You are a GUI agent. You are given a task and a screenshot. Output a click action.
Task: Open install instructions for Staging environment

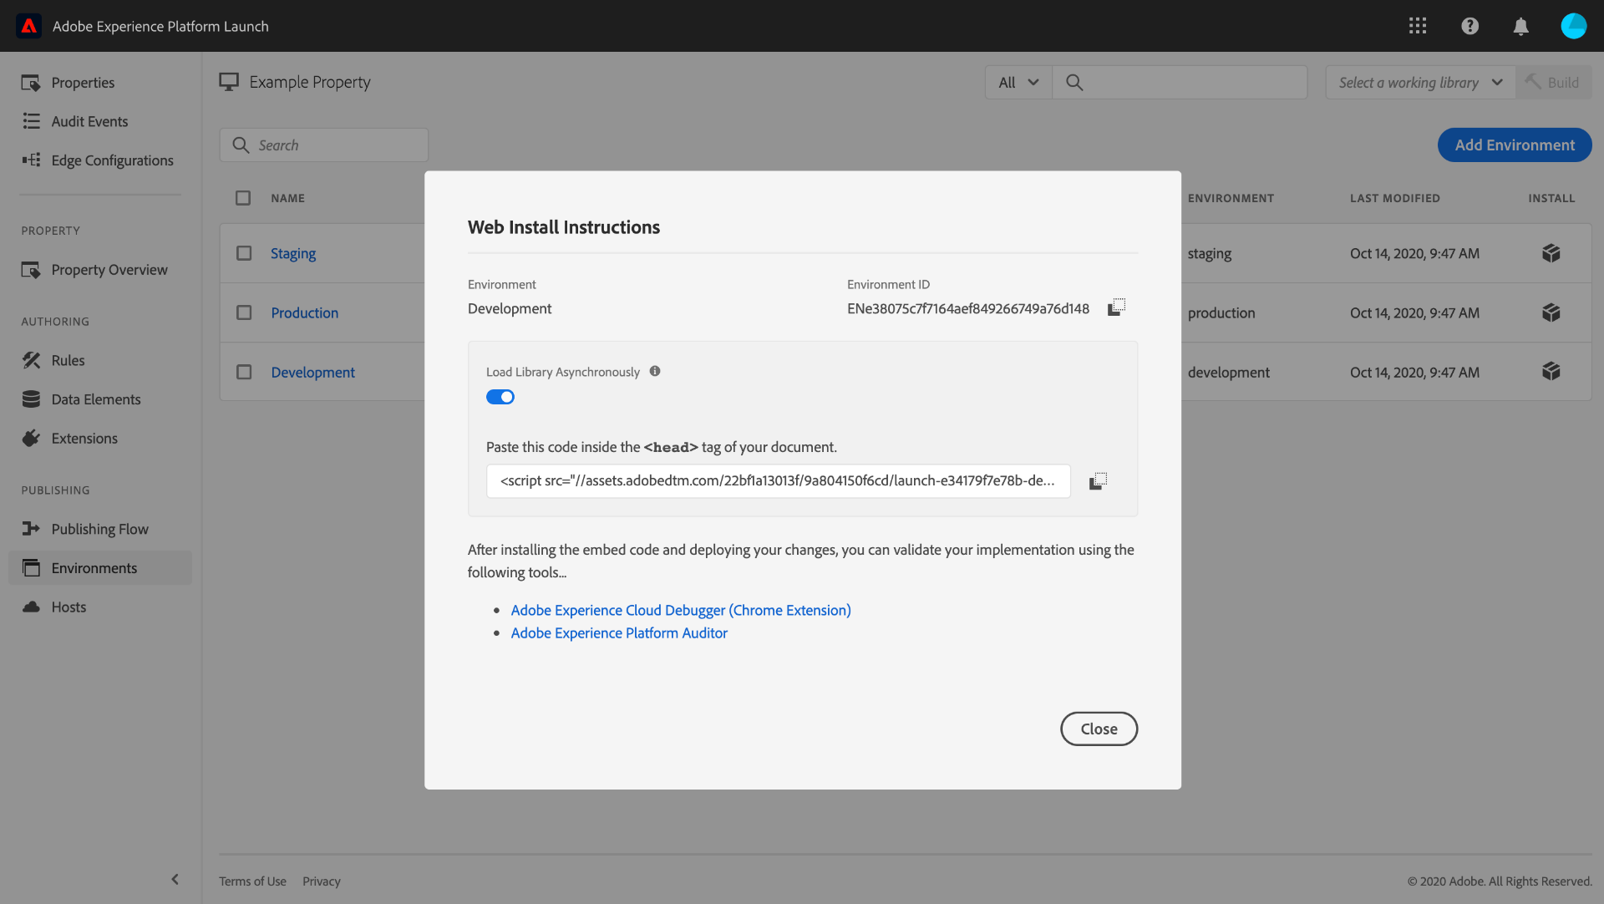[1551, 253]
